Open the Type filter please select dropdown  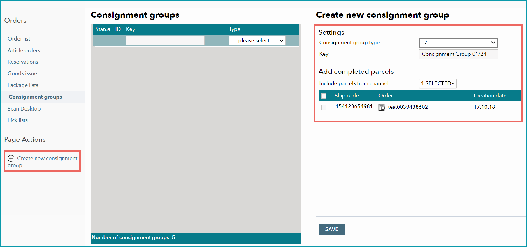point(257,41)
